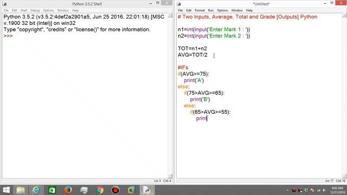Open Run menu in Untitled editor window
Image resolution: width=347 pixels, height=195 pixels.
tap(211, 10)
